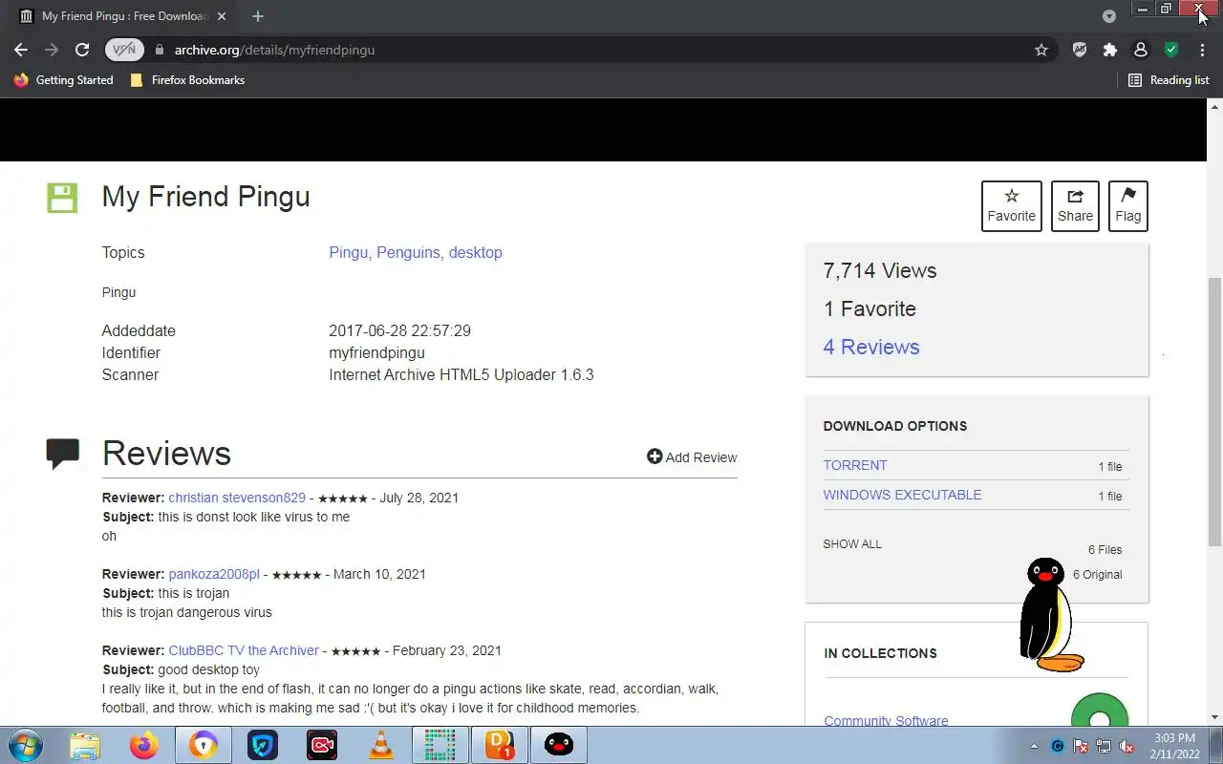The image size is (1223, 764).
Task: Open the Action Center flag tray icon
Action: 1081,746
